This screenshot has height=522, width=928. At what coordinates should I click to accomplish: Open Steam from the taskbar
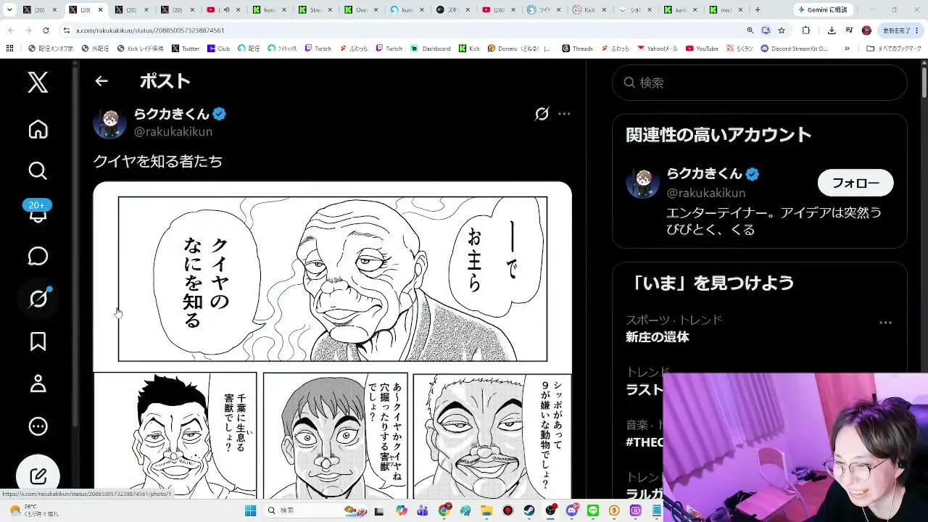click(x=530, y=510)
